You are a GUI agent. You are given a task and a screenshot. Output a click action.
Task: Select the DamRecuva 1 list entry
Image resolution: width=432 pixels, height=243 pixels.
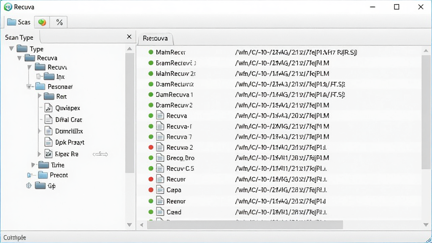coord(174,94)
